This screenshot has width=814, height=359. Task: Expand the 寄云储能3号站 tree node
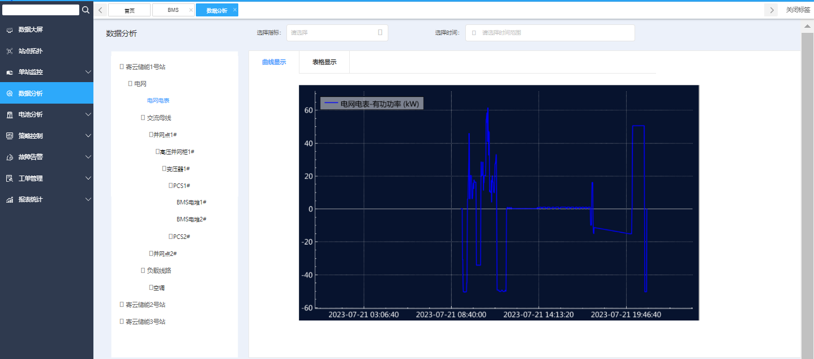[122, 322]
